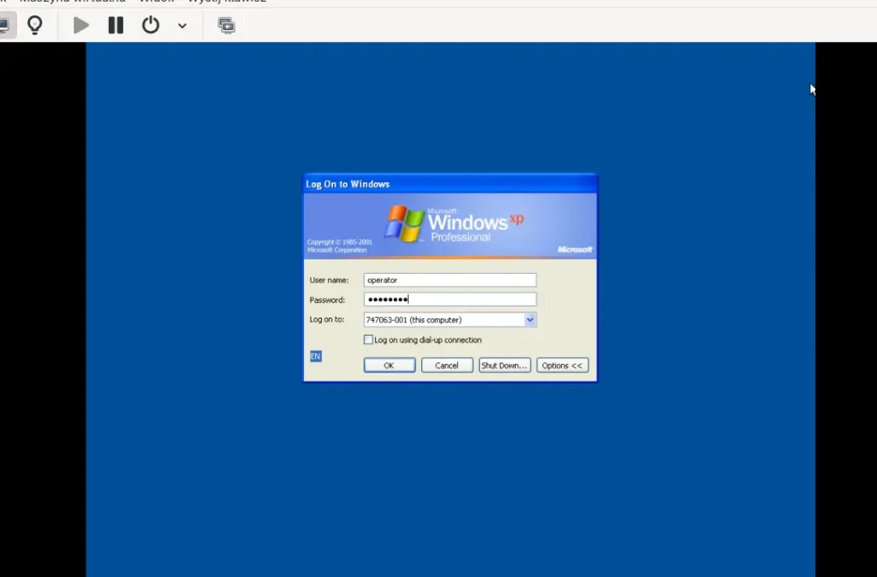
Task: Open the Maszyna wirtualna menu
Action: [x=73, y=2]
